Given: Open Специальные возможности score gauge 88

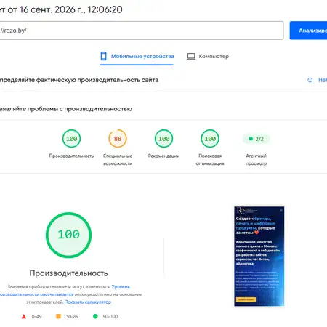Looking at the screenshot, I should [118, 139].
